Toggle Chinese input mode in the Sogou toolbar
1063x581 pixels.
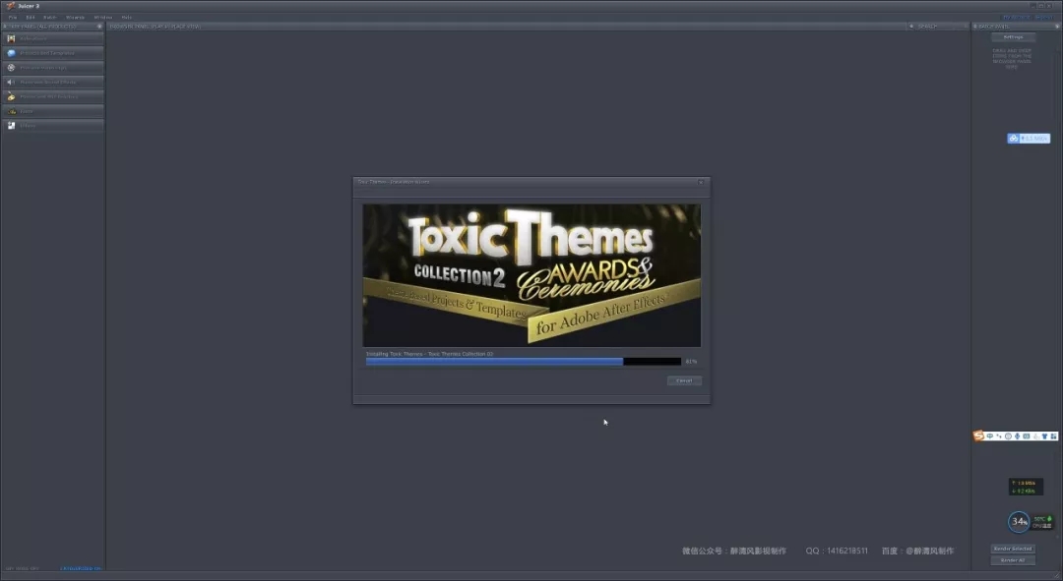(x=990, y=436)
